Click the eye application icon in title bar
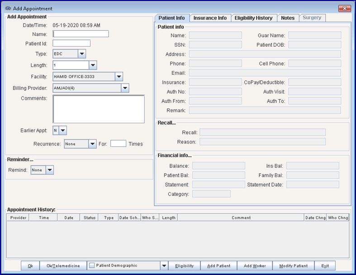This screenshot has height=275, width=356. point(8,9)
